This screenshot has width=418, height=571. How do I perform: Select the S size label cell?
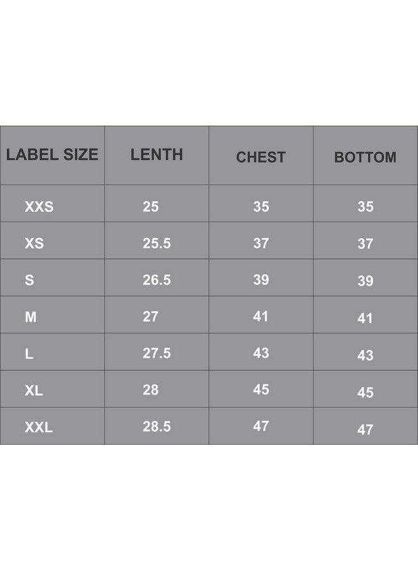[29, 280]
